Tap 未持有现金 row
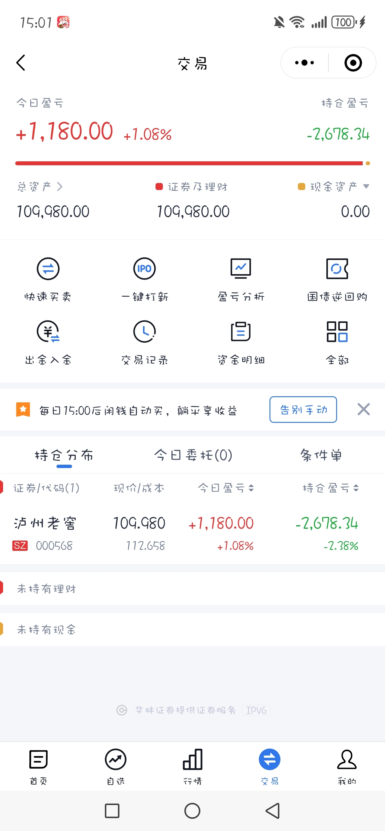Screen dimensions: 385x831 192,629
